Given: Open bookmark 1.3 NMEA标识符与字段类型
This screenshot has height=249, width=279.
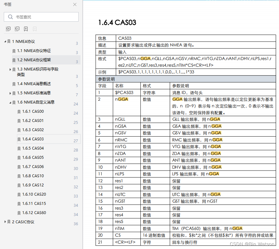Looking at the screenshot, I should (x=38, y=72).
